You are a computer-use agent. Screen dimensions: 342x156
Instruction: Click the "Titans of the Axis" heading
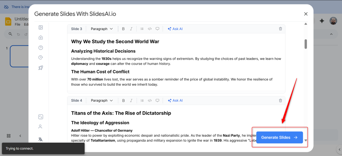click(x=121, y=113)
